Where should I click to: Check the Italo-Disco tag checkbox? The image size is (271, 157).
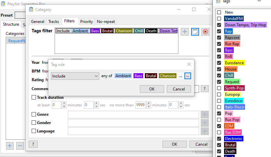pyautogui.click(x=219, y=107)
